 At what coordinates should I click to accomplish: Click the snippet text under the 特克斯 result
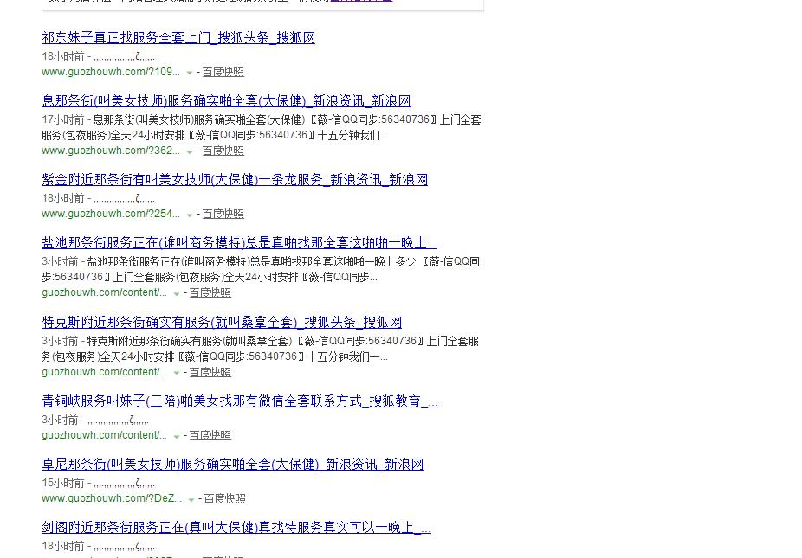(261, 349)
